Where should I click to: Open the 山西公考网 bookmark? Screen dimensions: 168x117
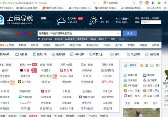154,8
